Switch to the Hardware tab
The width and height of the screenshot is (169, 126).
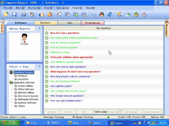(x=45, y=23)
